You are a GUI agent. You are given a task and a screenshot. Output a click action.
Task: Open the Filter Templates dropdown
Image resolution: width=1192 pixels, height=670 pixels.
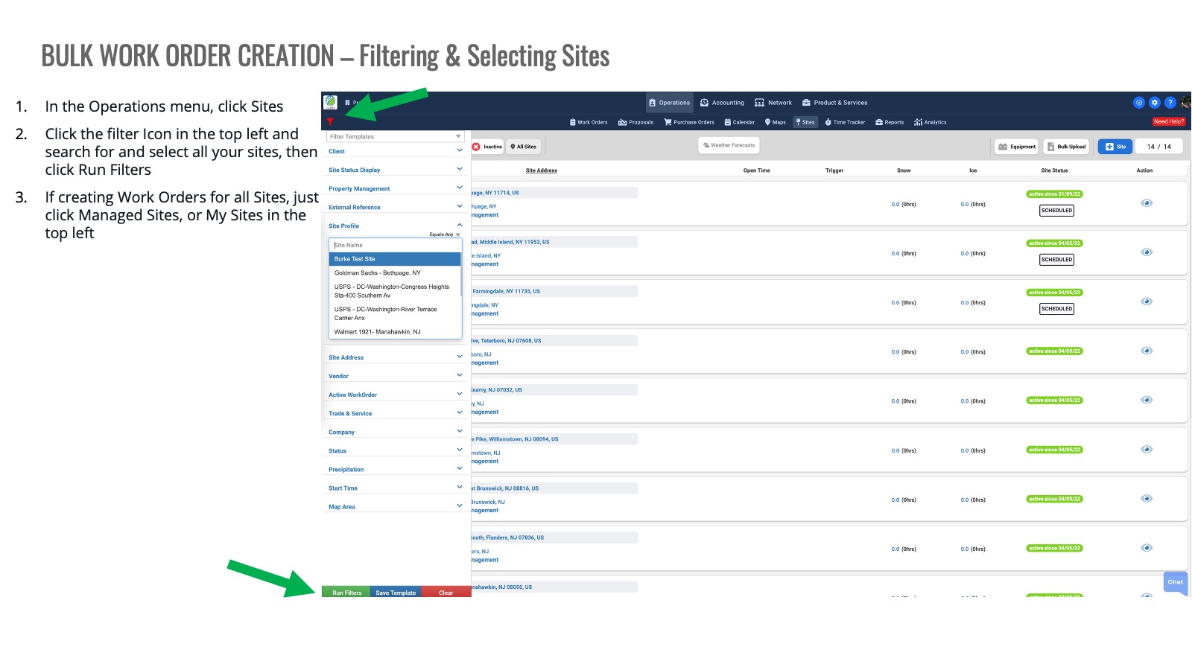[x=395, y=137]
